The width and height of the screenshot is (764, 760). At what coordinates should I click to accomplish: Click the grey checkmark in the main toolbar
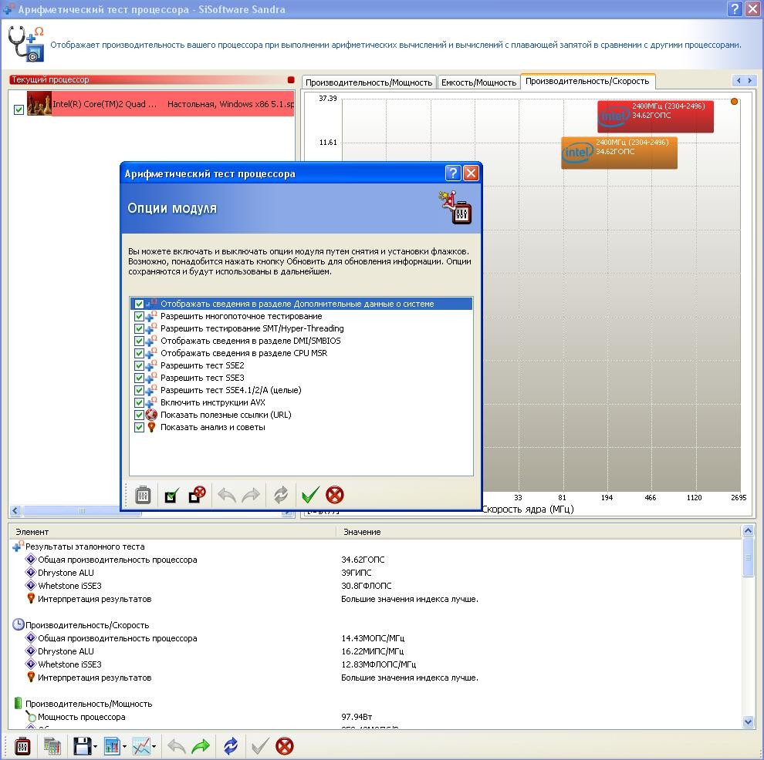click(260, 746)
